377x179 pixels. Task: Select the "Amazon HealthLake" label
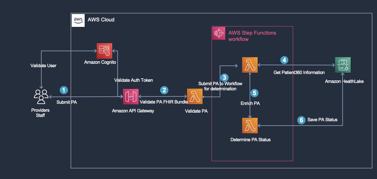coord(344,81)
